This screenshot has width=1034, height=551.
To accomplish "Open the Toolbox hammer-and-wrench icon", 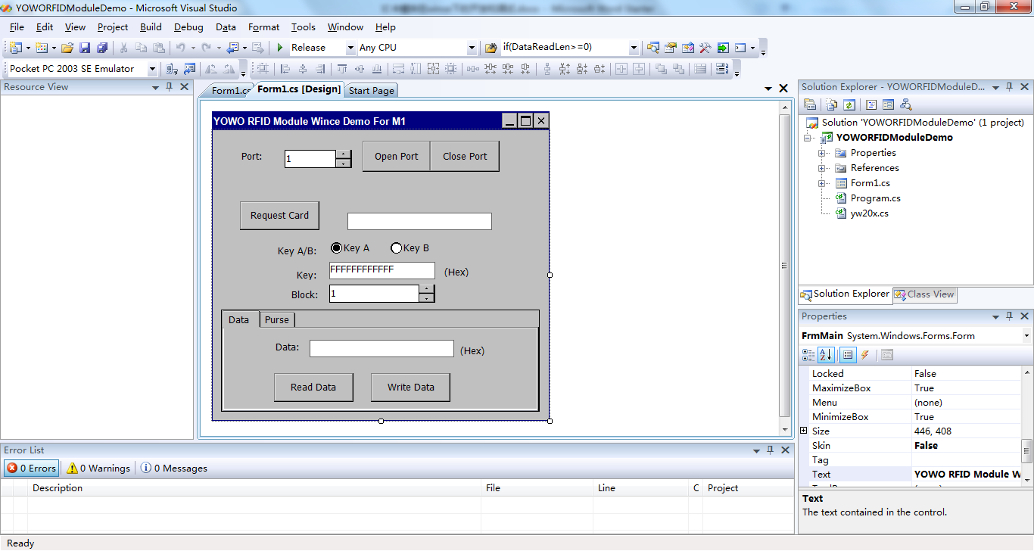I will (705, 48).
